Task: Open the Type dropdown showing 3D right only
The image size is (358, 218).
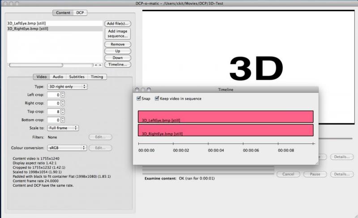Action: point(67,87)
